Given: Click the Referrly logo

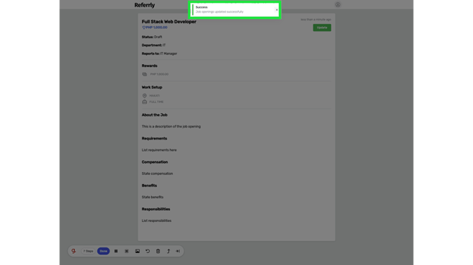Looking at the screenshot, I should point(145,5).
